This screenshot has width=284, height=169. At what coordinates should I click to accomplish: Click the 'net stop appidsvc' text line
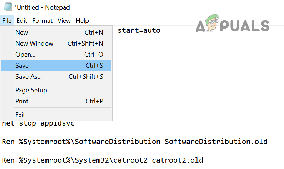[38, 124]
